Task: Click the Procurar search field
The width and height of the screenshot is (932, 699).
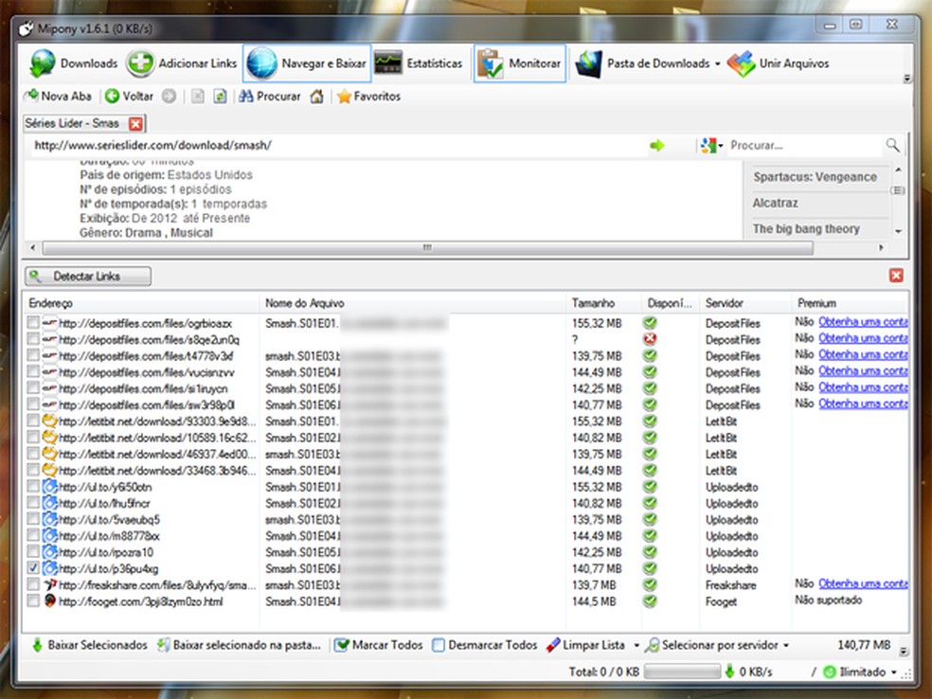Action: pyautogui.click(x=805, y=146)
